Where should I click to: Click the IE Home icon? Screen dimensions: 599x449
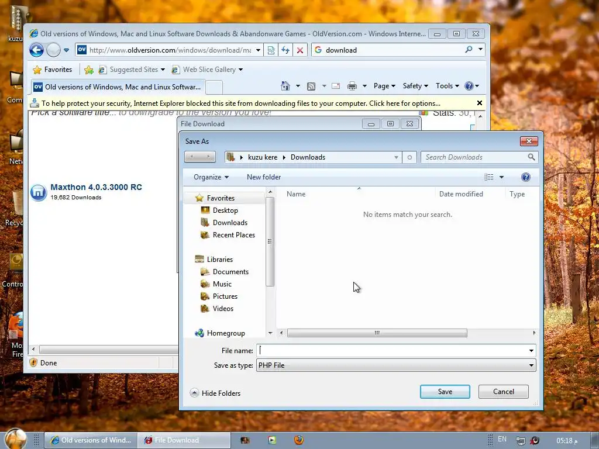pyautogui.click(x=285, y=86)
